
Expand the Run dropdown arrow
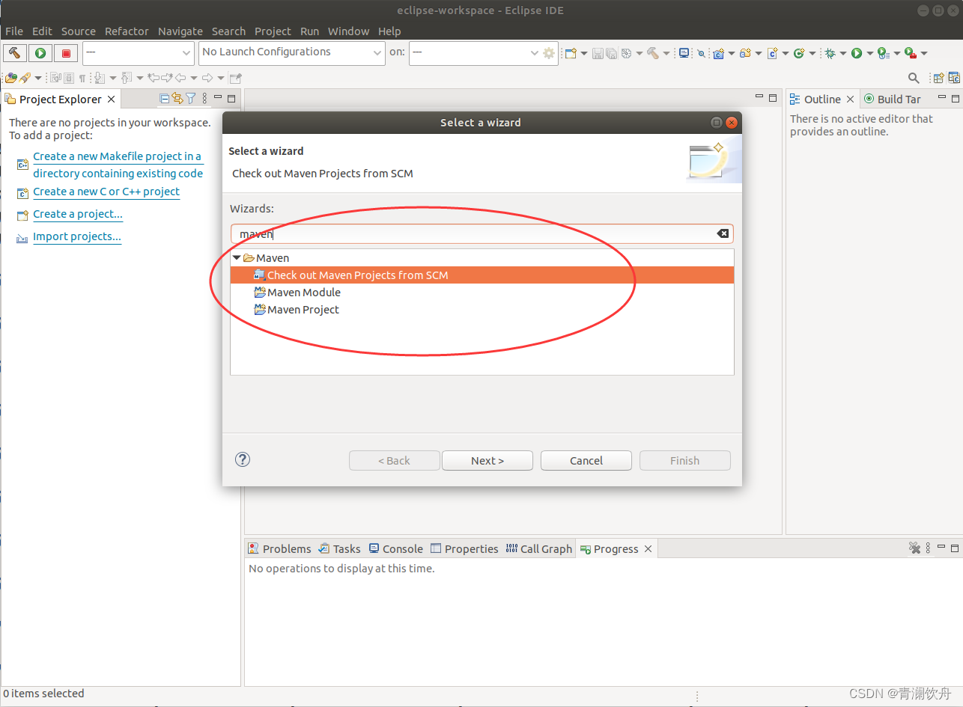pyautogui.click(x=870, y=54)
